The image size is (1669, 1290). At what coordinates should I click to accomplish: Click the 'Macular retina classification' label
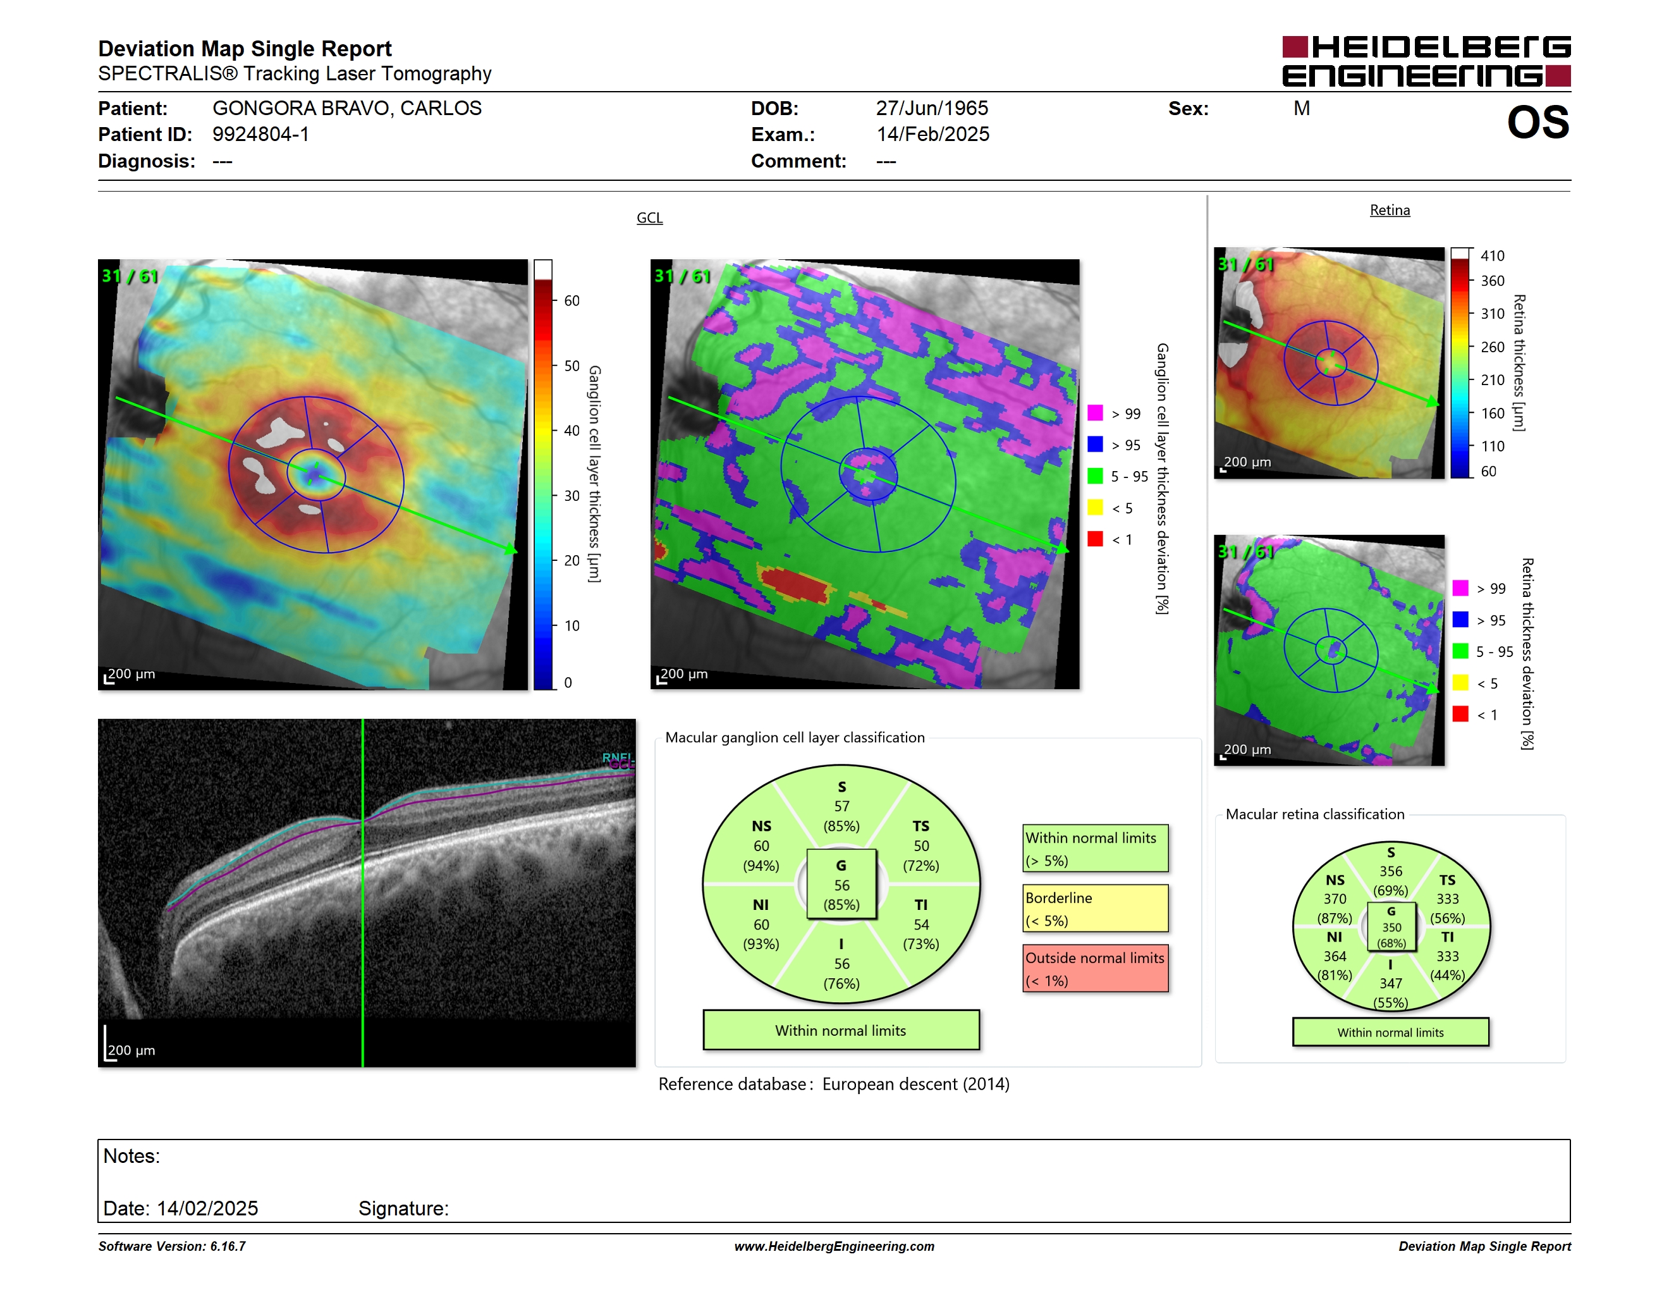point(1314,814)
